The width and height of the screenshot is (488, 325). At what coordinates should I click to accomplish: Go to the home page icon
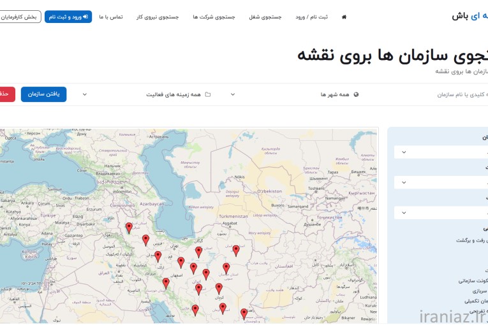(x=344, y=17)
